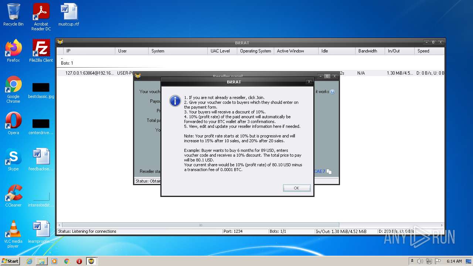This screenshot has width=473, height=266.
Task: Open feedbackse... Word document on desktop
Action: coord(41,160)
